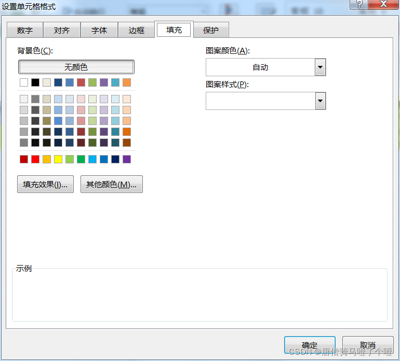The height and width of the screenshot is (361, 400).
Task: Choose the darkest brown-orange shade swatch
Action: [127, 143]
